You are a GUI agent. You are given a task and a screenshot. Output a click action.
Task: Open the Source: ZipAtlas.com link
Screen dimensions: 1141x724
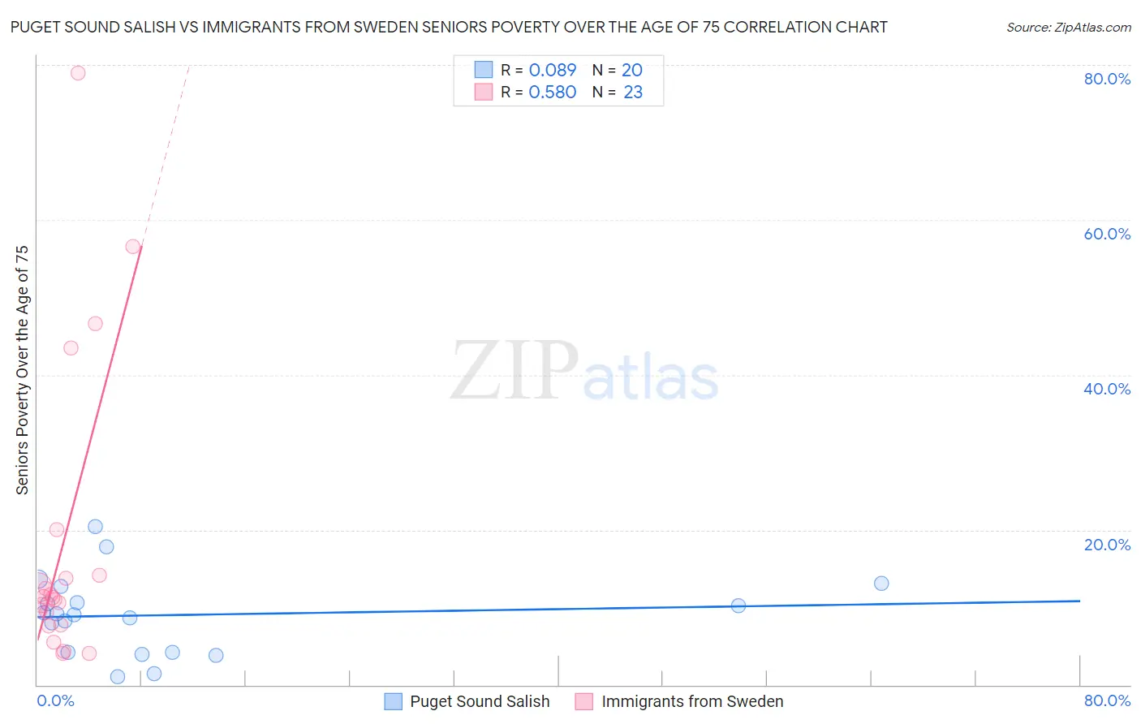[1069, 27]
